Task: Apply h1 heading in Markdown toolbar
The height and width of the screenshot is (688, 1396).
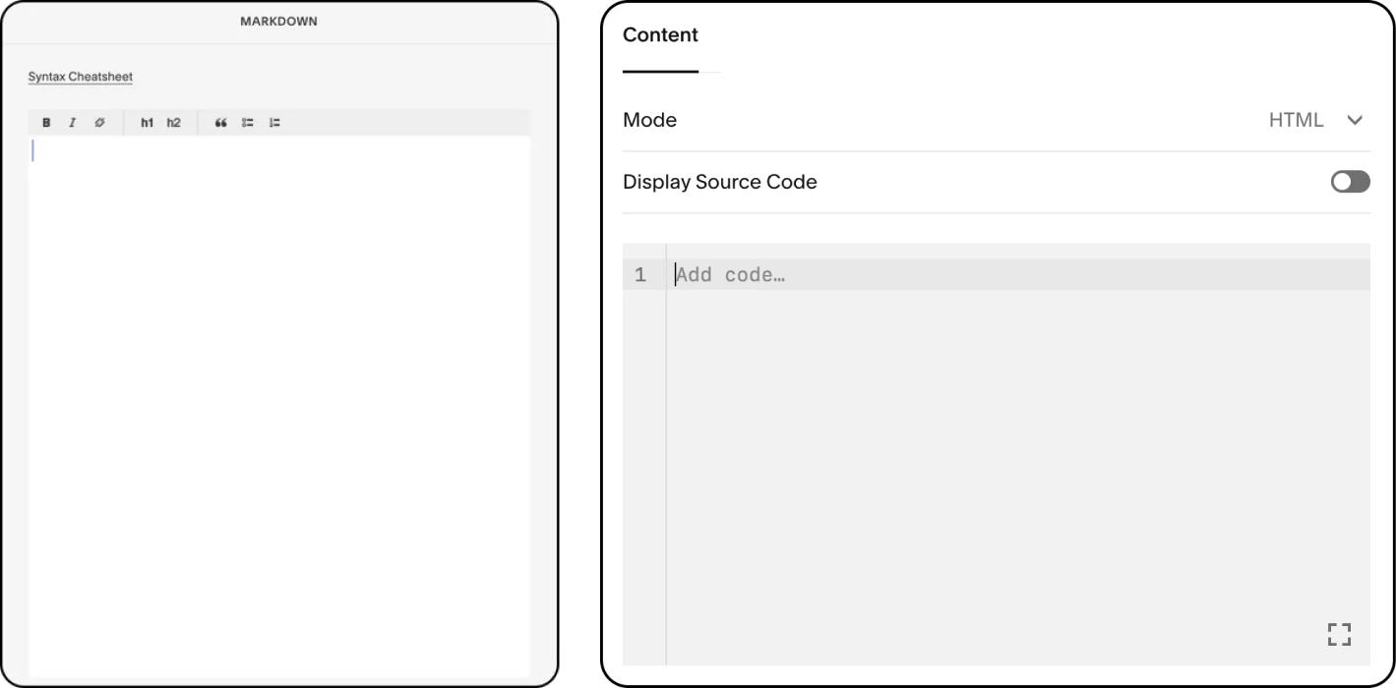Action: click(x=147, y=123)
